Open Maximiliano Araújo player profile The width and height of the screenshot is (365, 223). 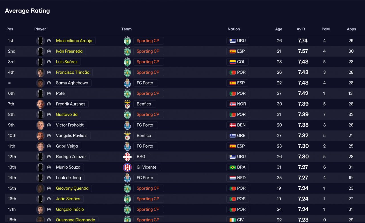pos(74,41)
